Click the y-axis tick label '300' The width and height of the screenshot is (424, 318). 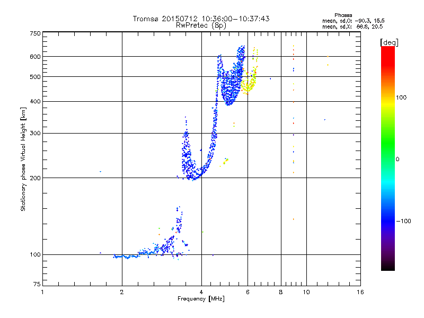pyautogui.click(x=35, y=134)
